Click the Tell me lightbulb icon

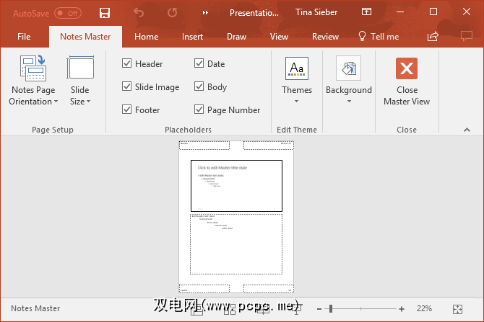(363, 36)
